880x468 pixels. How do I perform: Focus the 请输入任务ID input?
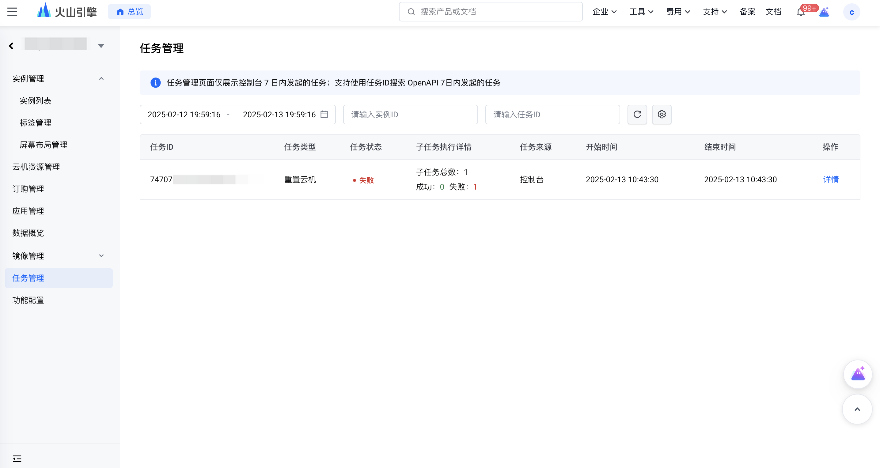pyautogui.click(x=552, y=115)
